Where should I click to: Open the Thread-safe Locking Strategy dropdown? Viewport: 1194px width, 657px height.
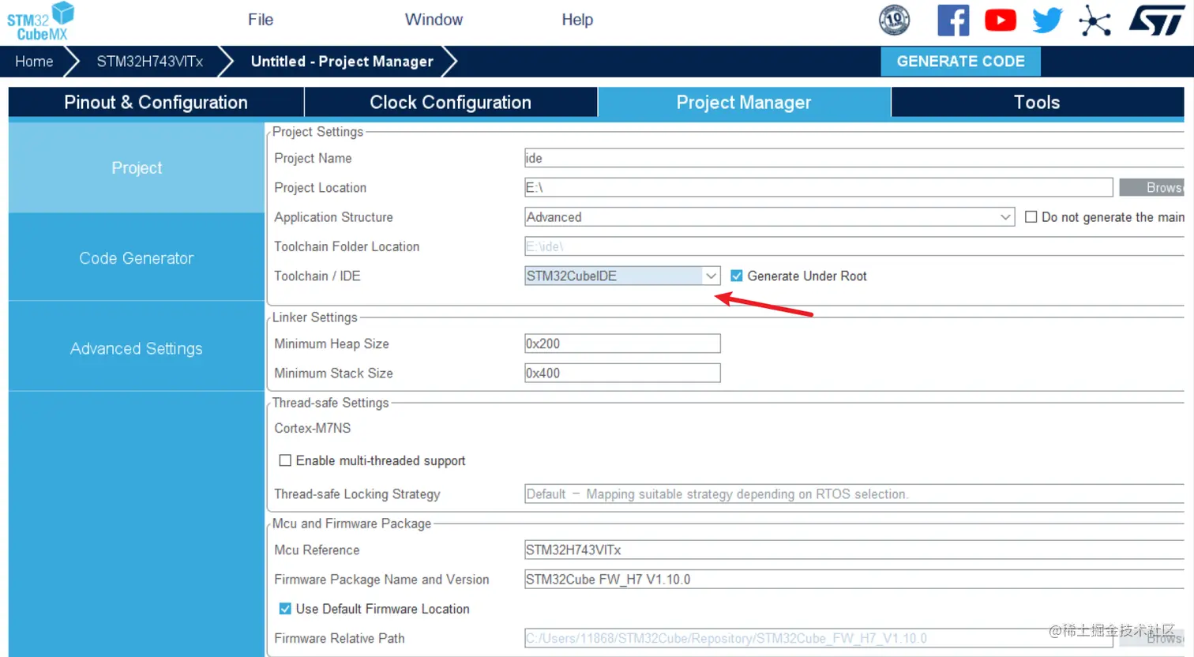pyautogui.click(x=854, y=494)
